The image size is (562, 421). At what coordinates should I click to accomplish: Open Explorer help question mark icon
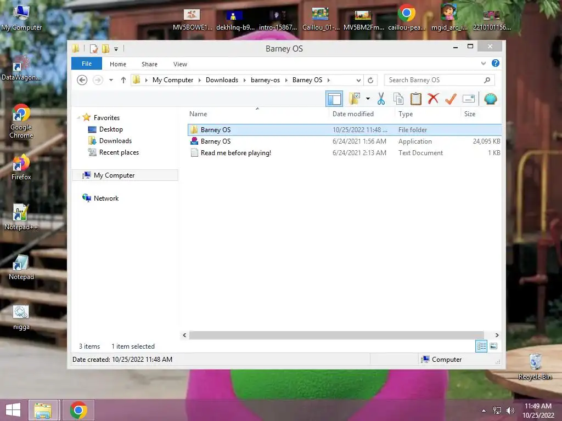coord(496,64)
